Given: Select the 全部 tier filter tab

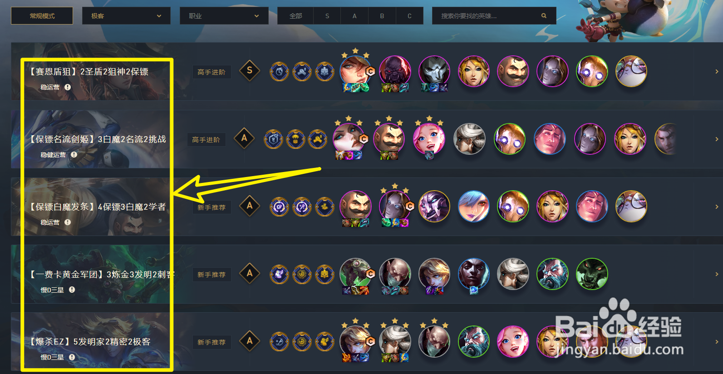Looking at the screenshot, I should point(295,16).
